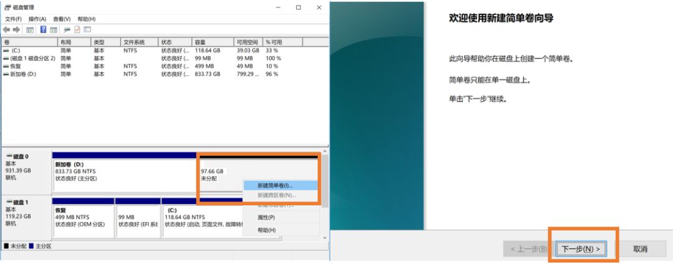
Task: Sort by the % 可用 column header
Action: coord(283,42)
